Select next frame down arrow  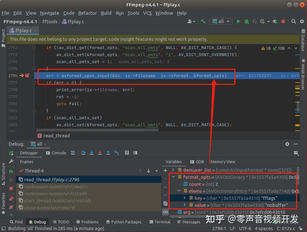click(149, 171)
